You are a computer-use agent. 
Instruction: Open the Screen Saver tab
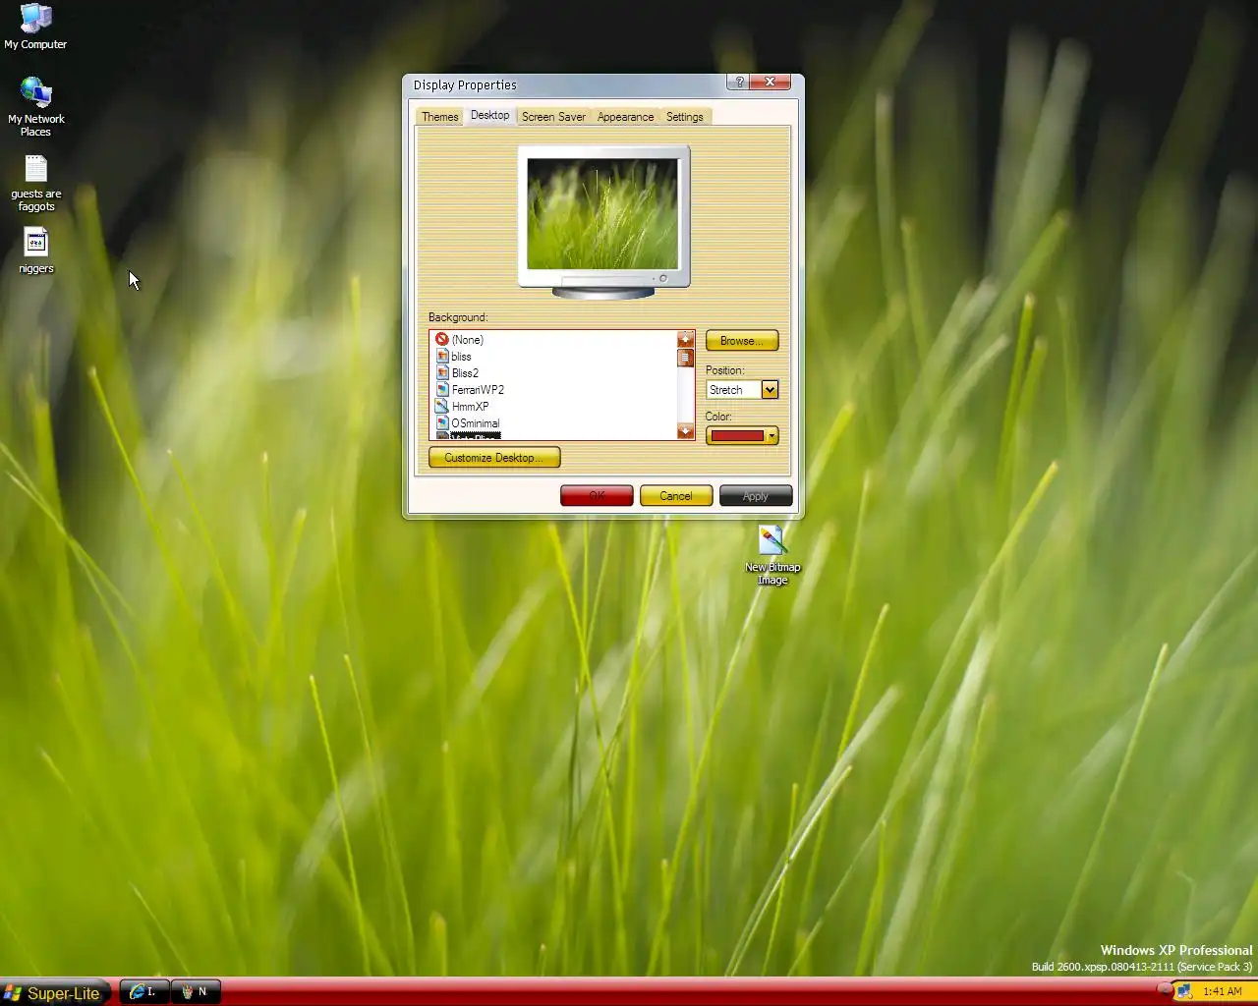(x=553, y=117)
